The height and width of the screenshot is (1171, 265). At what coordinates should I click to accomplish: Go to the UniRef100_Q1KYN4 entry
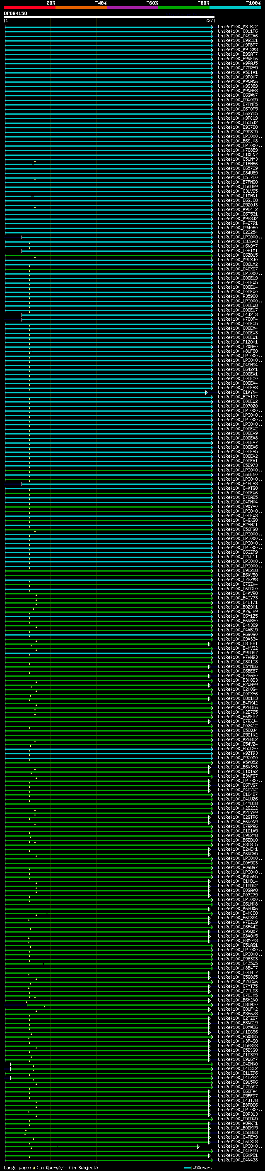pyautogui.click(x=237, y=392)
